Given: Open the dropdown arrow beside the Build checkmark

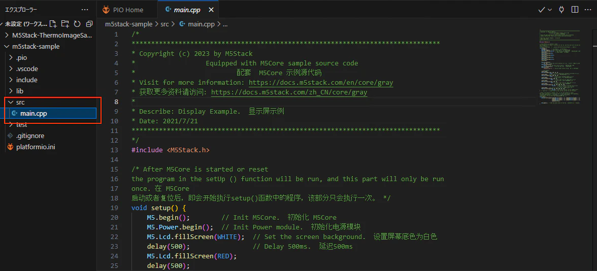Looking at the screenshot, I should [x=549, y=10].
